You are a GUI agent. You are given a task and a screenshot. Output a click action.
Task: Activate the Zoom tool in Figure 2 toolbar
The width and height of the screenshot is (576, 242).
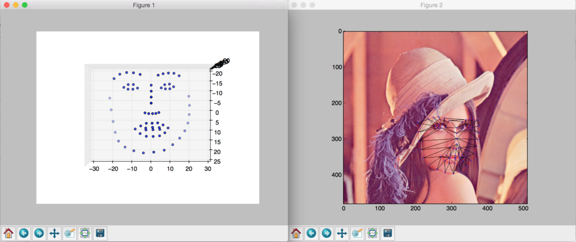[x=357, y=233]
